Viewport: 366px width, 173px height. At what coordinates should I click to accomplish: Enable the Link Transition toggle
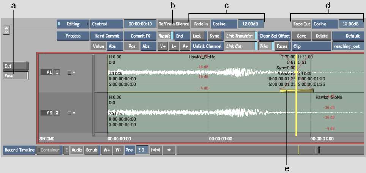240,36
